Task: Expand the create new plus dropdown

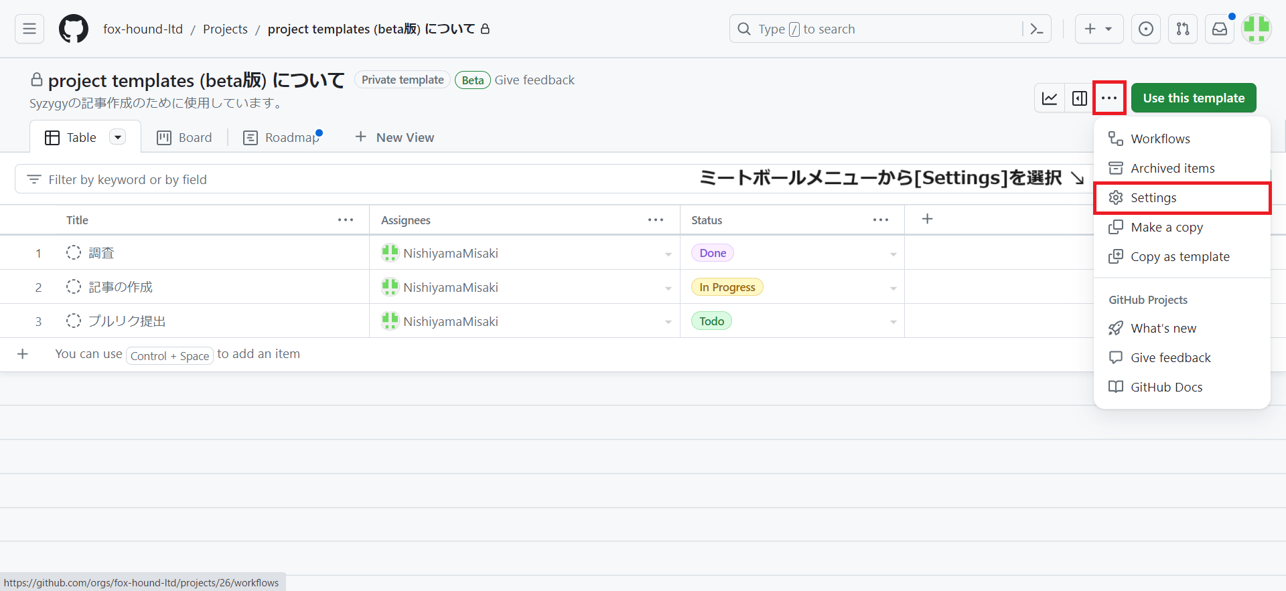Action: pyautogui.click(x=1098, y=29)
